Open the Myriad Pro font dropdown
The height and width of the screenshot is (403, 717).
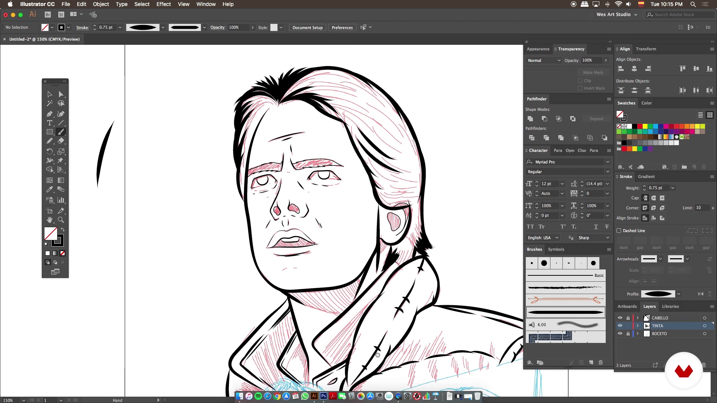click(608, 162)
